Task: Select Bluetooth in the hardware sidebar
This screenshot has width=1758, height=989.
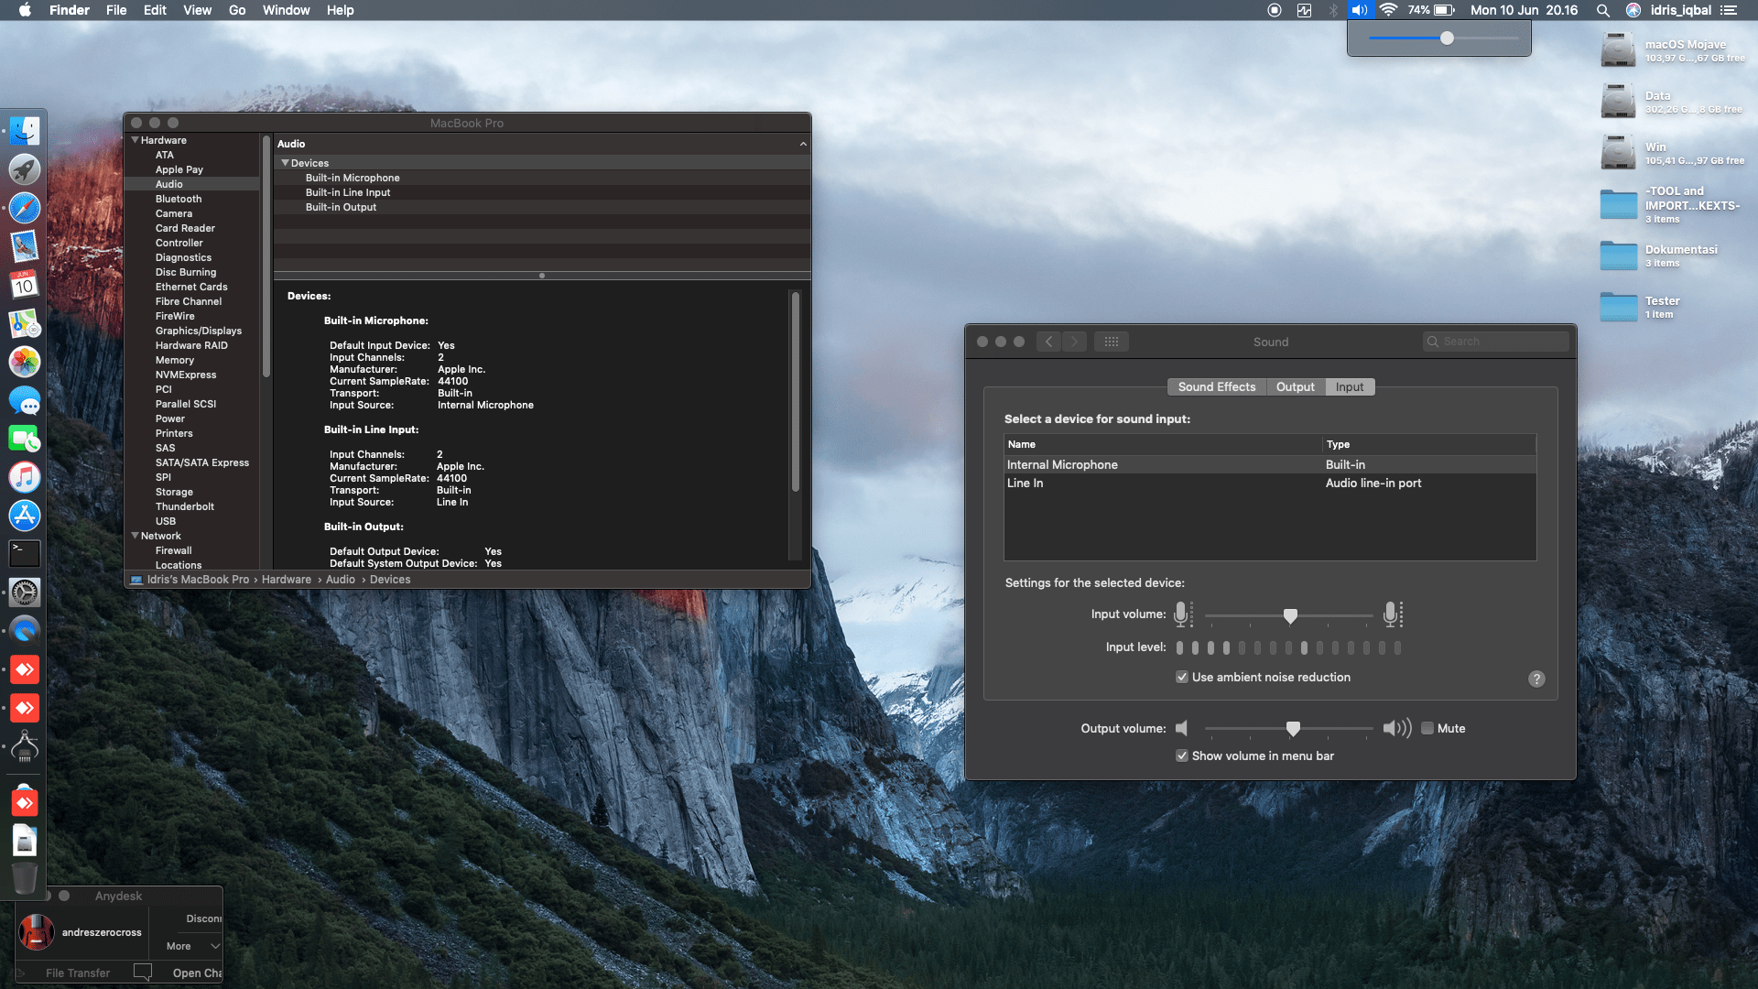Action: (179, 199)
